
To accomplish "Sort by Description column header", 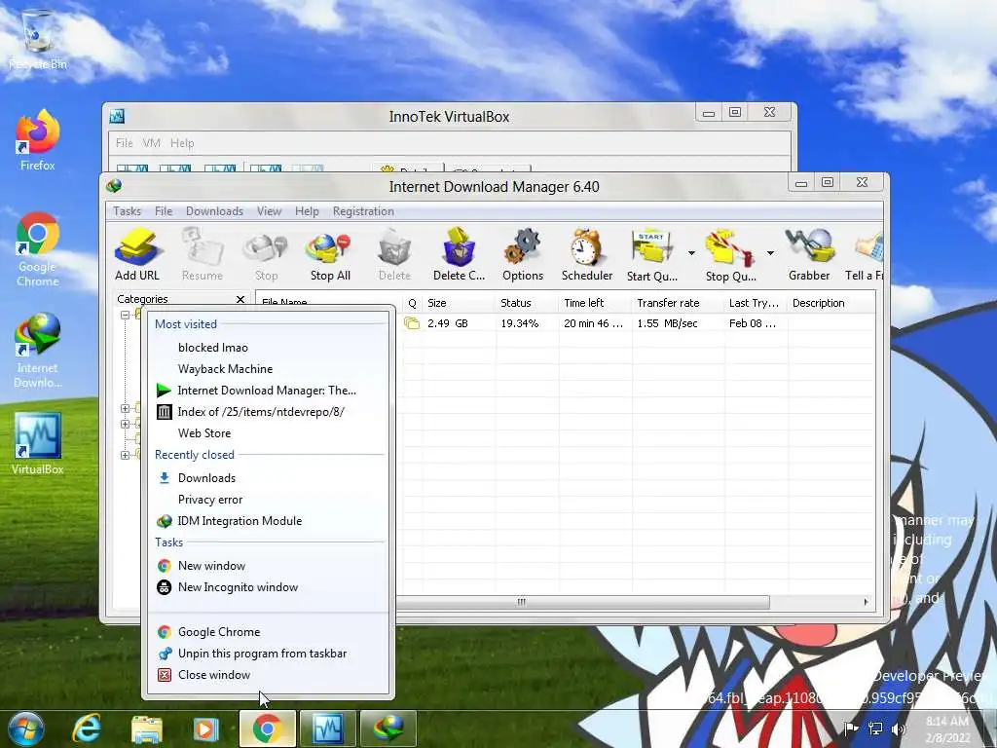I will pyautogui.click(x=831, y=303).
